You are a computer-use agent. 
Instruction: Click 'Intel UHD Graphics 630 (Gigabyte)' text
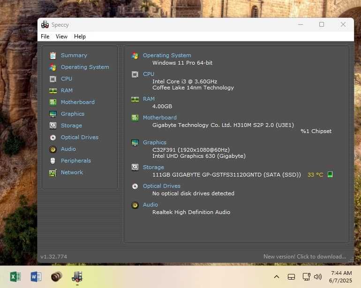click(x=199, y=156)
